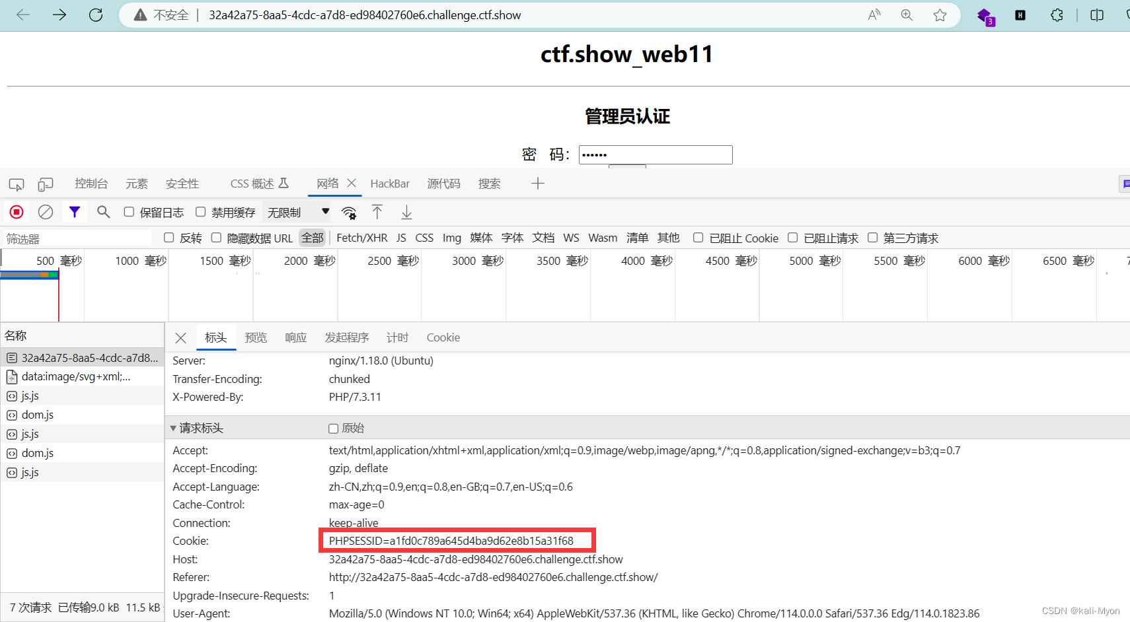Check the 反转 filter option
The width and height of the screenshot is (1130, 622).
[169, 237]
